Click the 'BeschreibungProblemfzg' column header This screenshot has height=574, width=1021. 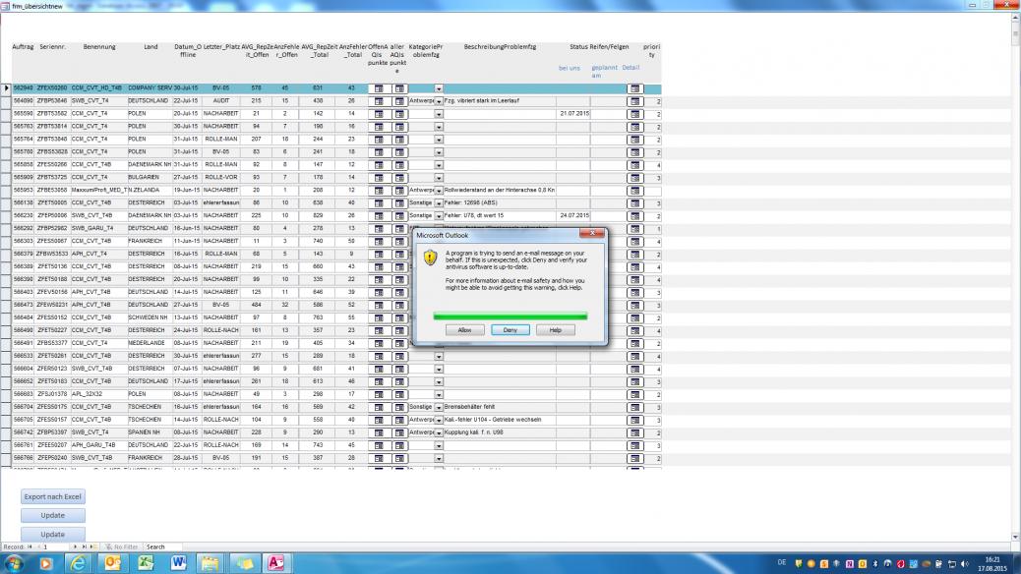point(500,47)
